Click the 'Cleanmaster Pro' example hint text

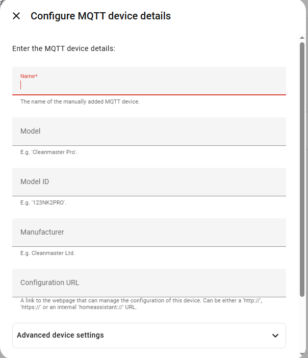point(48,152)
